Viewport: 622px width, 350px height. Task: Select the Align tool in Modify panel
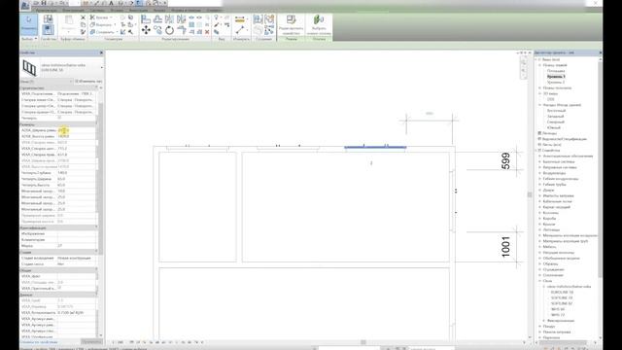146,18
